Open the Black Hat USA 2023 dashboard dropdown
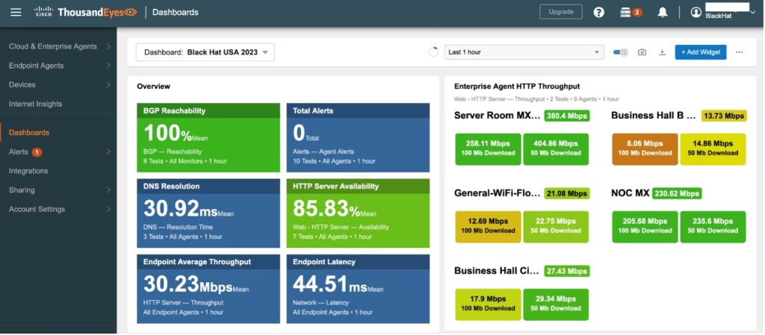The width and height of the screenshot is (765, 335). [x=205, y=52]
